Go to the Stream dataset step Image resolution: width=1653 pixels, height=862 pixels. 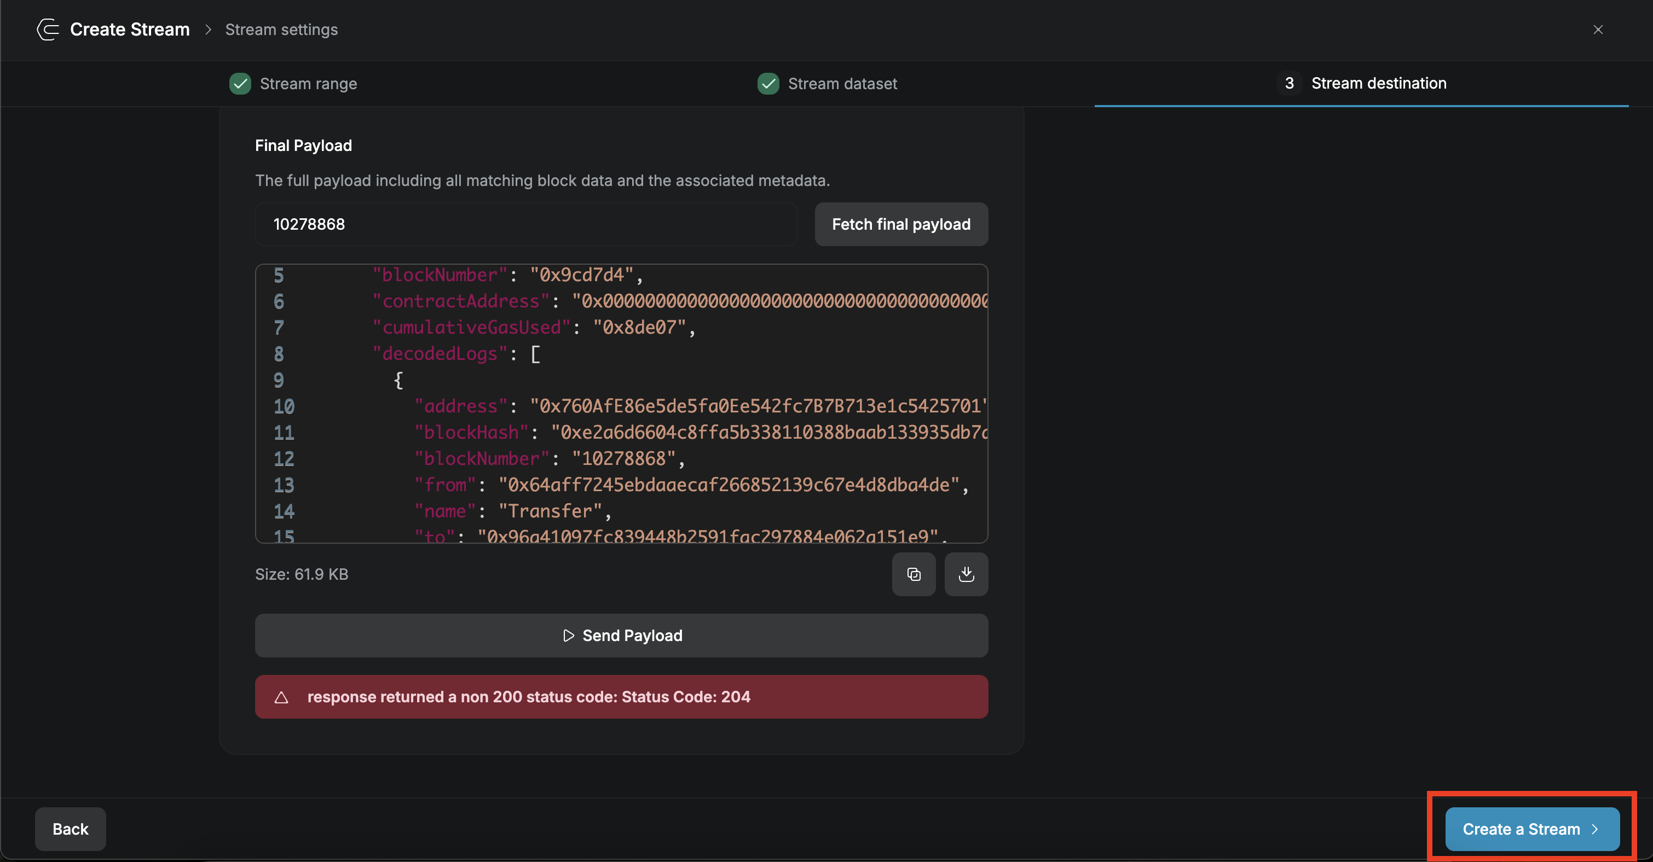[x=842, y=83]
